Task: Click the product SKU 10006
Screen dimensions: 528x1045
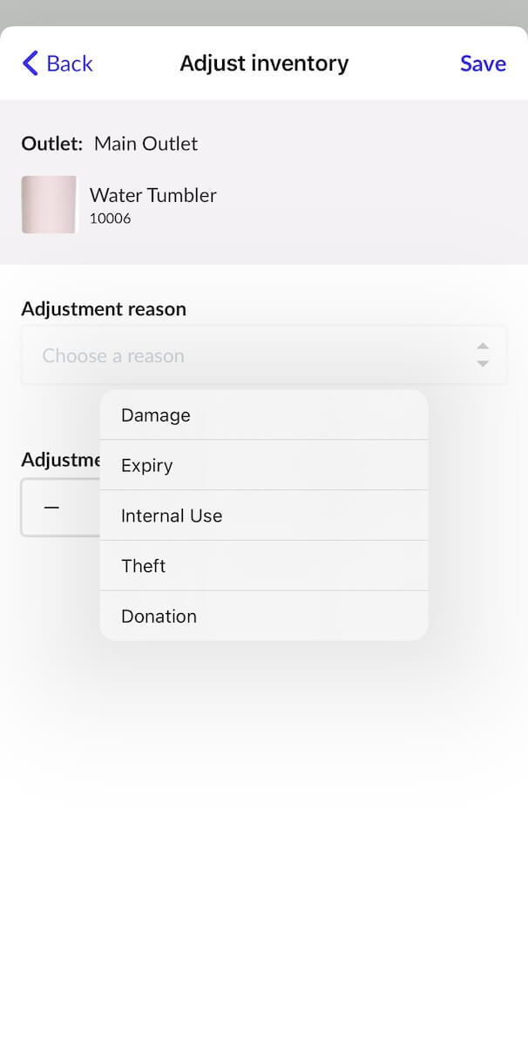Action: pos(111,219)
